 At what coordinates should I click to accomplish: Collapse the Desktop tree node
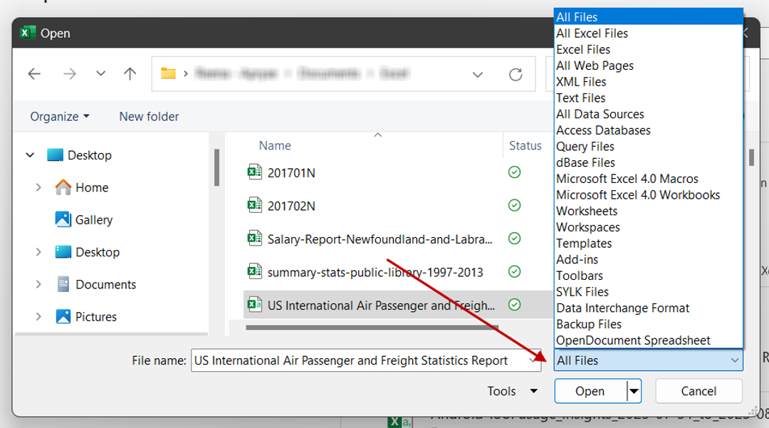tap(30, 155)
